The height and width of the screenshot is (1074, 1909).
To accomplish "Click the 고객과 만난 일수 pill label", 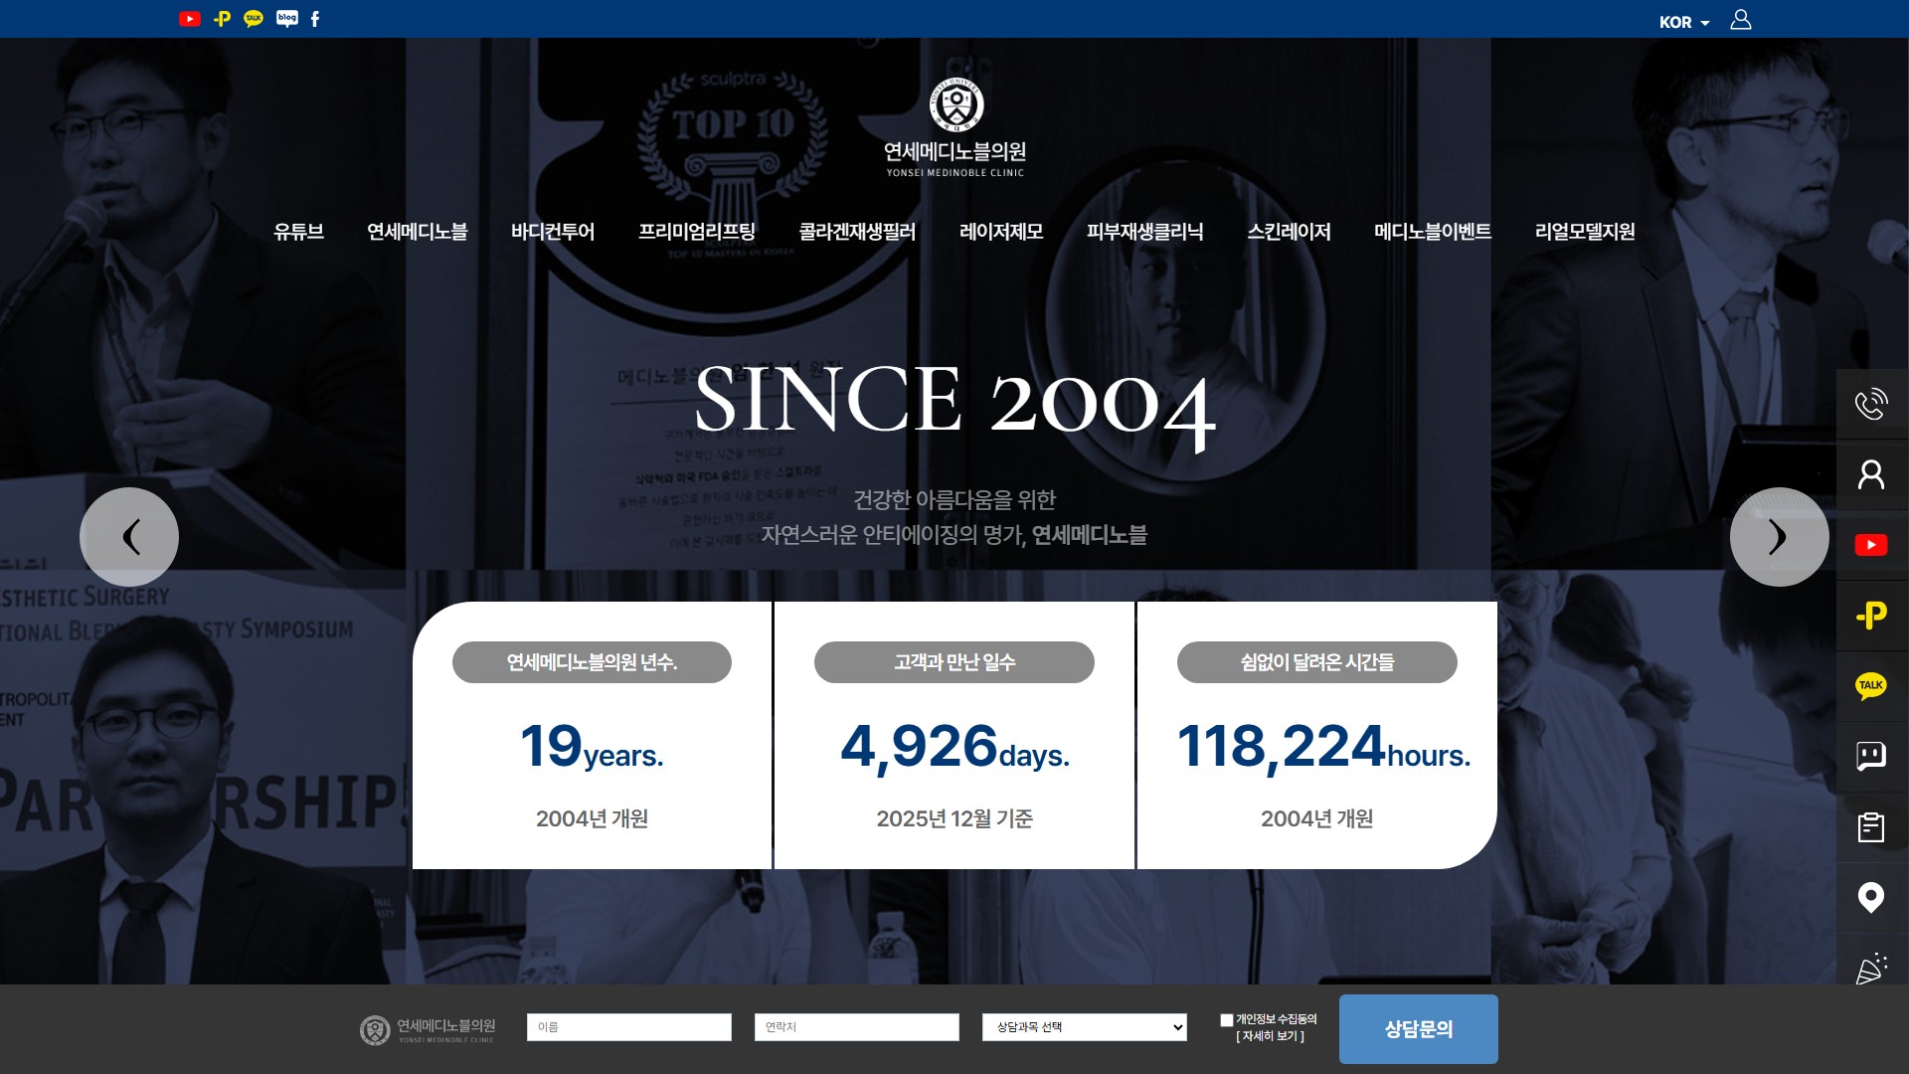I will point(954,662).
